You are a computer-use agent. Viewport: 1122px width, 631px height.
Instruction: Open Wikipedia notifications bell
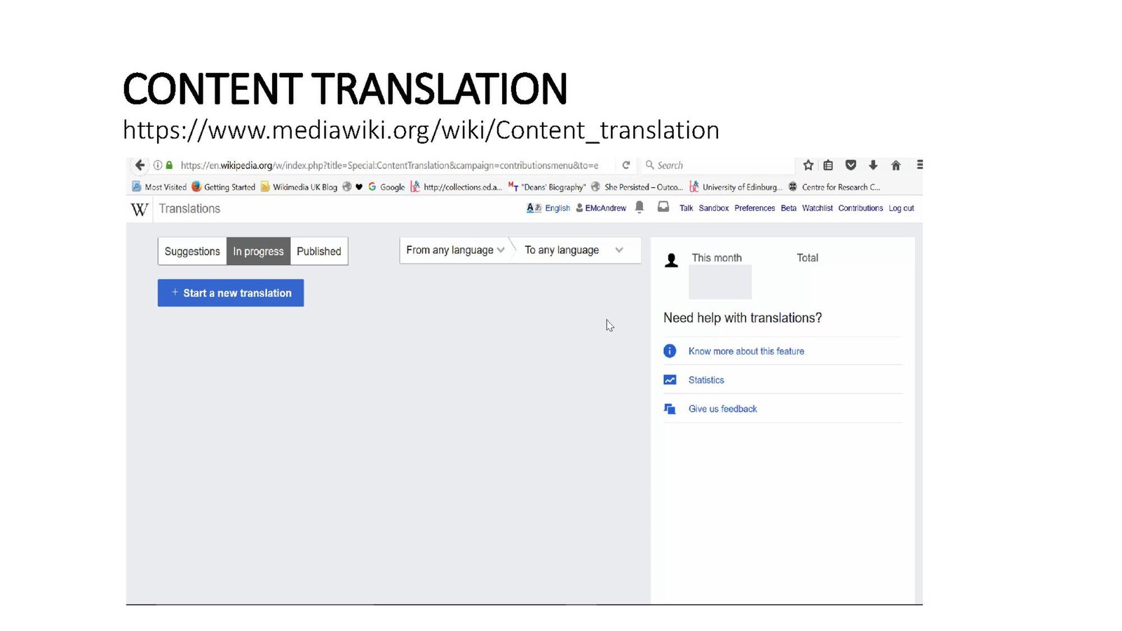click(639, 207)
